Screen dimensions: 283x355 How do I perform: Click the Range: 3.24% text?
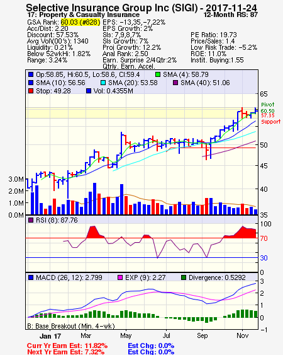pos(47,61)
